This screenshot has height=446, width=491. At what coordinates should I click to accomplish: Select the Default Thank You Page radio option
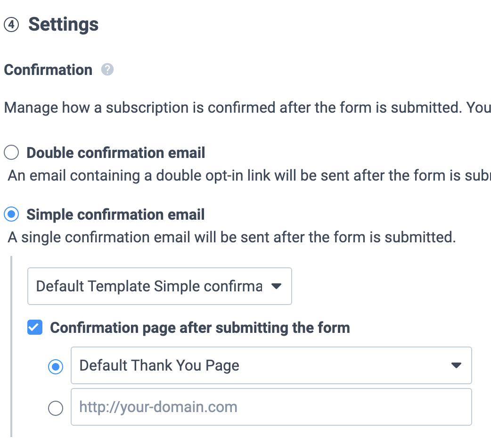click(x=56, y=366)
